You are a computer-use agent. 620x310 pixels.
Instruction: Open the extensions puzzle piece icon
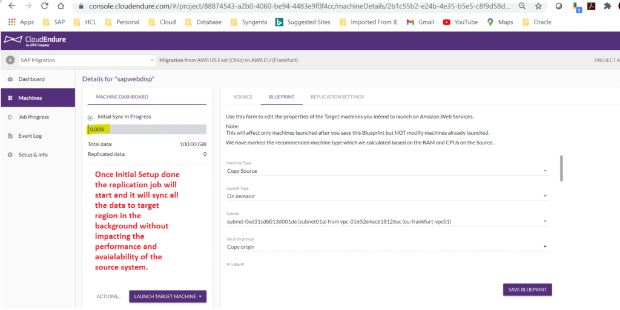607,6
